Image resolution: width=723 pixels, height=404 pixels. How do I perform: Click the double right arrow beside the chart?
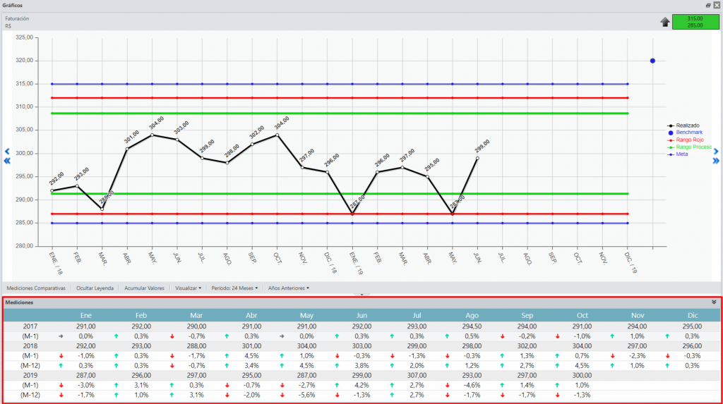[x=716, y=161]
